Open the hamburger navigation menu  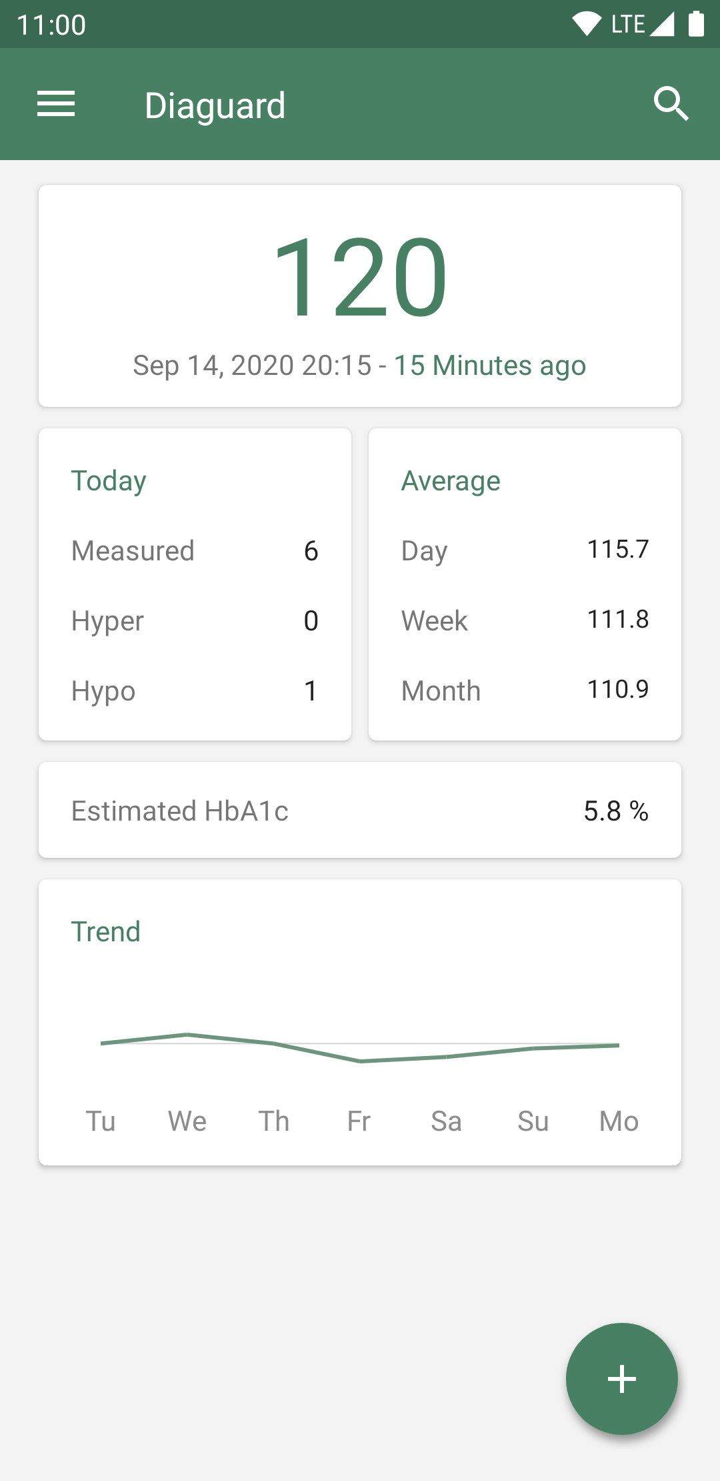point(56,105)
